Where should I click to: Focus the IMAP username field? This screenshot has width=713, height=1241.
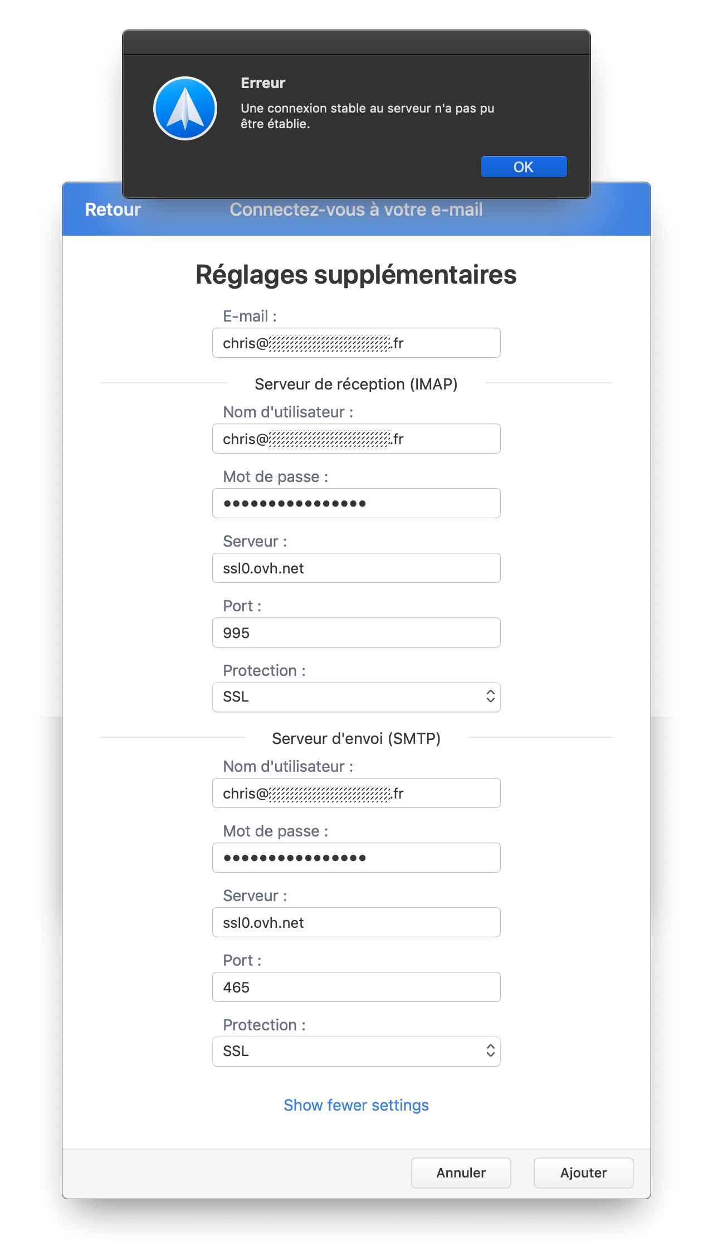356,439
